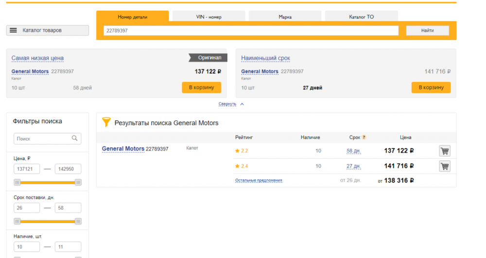Click the Оригинал badge

(208, 57)
